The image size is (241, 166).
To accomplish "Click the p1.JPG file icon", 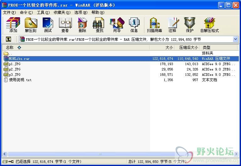I will point(6,64).
